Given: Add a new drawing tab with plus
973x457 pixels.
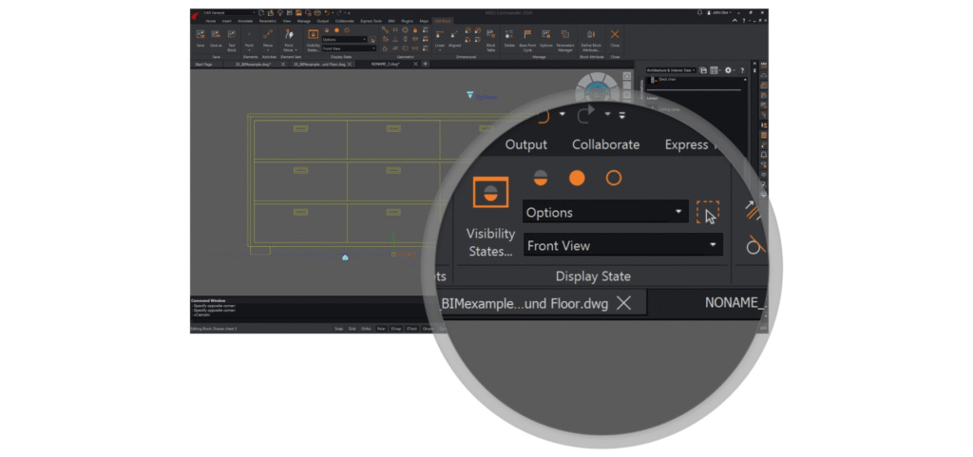Looking at the screenshot, I should pyautogui.click(x=425, y=64).
